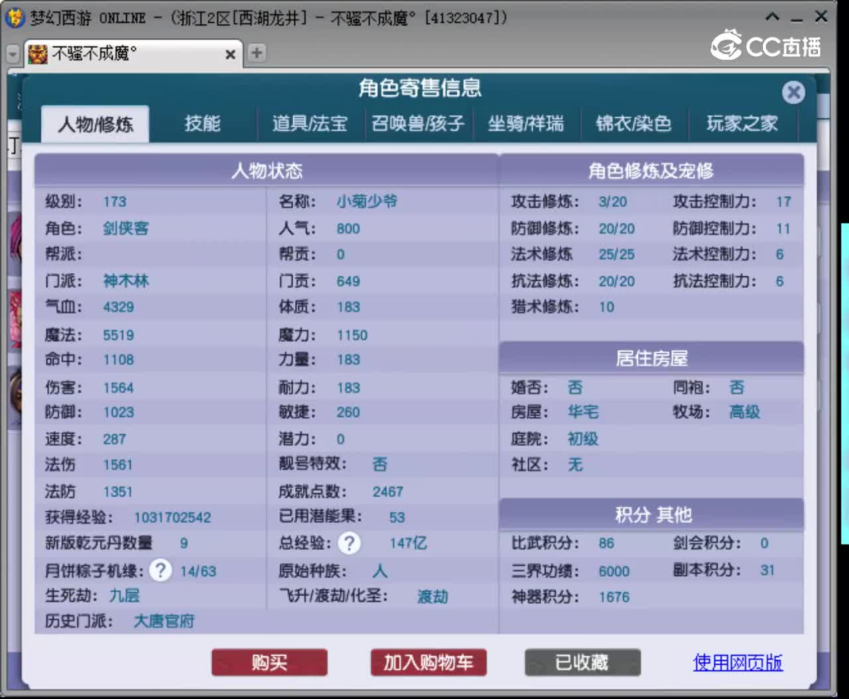The height and width of the screenshot is (699, 849).
Task: Open a new tab with the plus button
Action: coord(257,52)
